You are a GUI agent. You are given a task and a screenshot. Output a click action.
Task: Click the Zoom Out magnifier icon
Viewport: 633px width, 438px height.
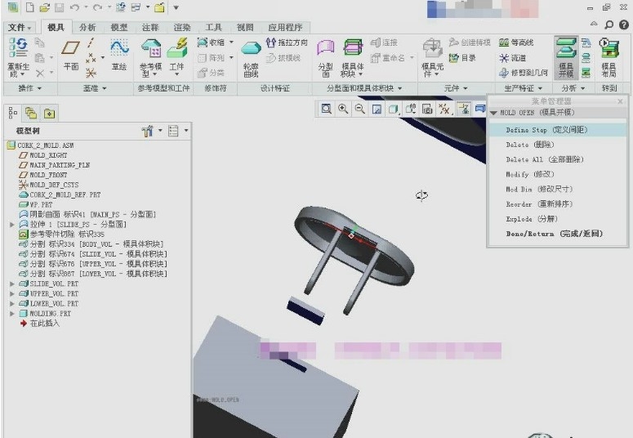359,109
